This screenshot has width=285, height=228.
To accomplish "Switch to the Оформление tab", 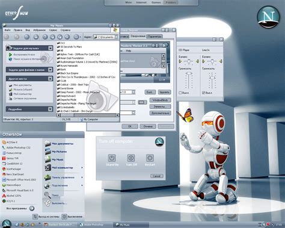I will tap(138, 36).
